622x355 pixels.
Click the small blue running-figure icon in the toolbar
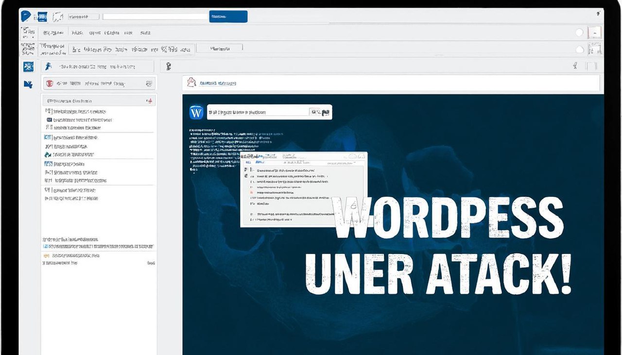48,67
